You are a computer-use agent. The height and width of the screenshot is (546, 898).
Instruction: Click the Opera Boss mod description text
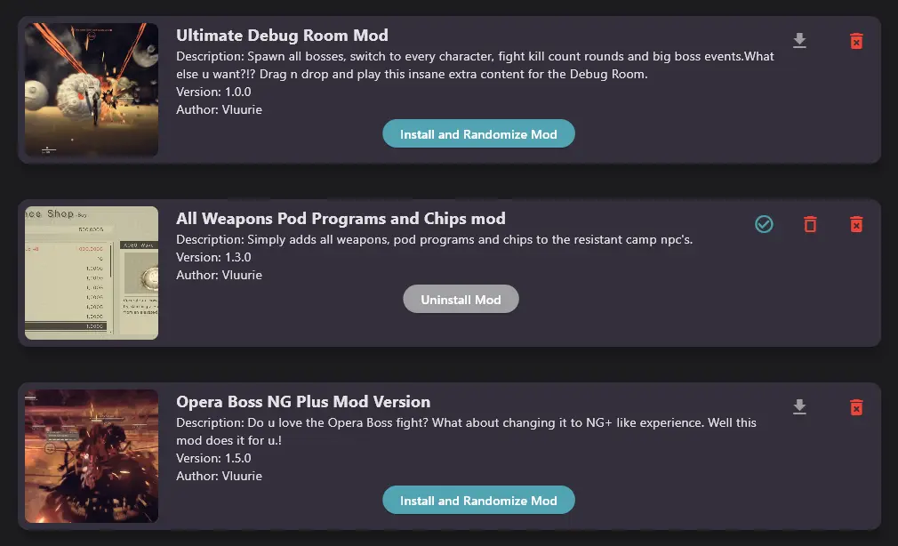[x=466, y=431]
